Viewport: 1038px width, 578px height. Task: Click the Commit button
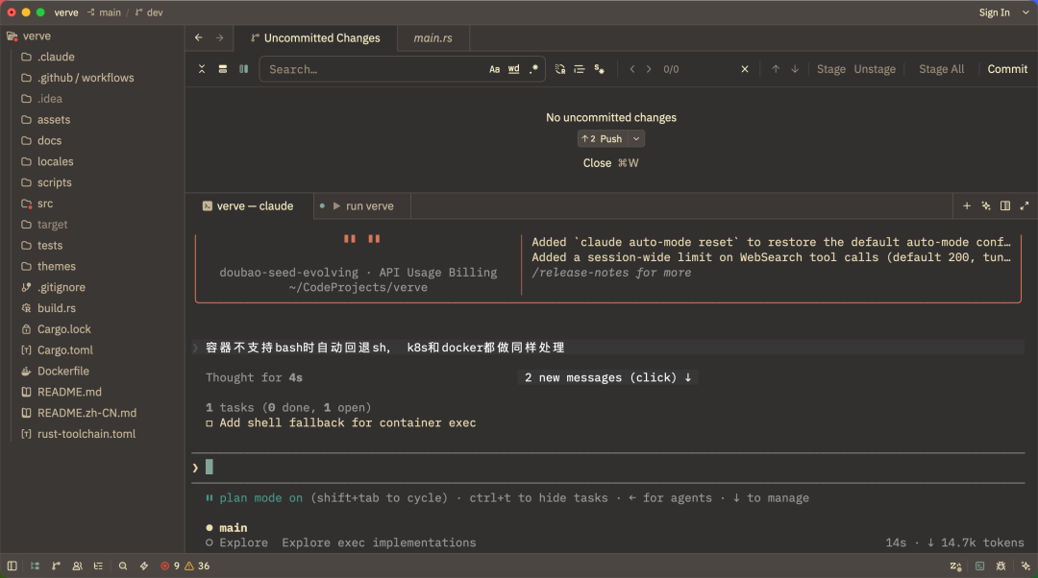1007,69
